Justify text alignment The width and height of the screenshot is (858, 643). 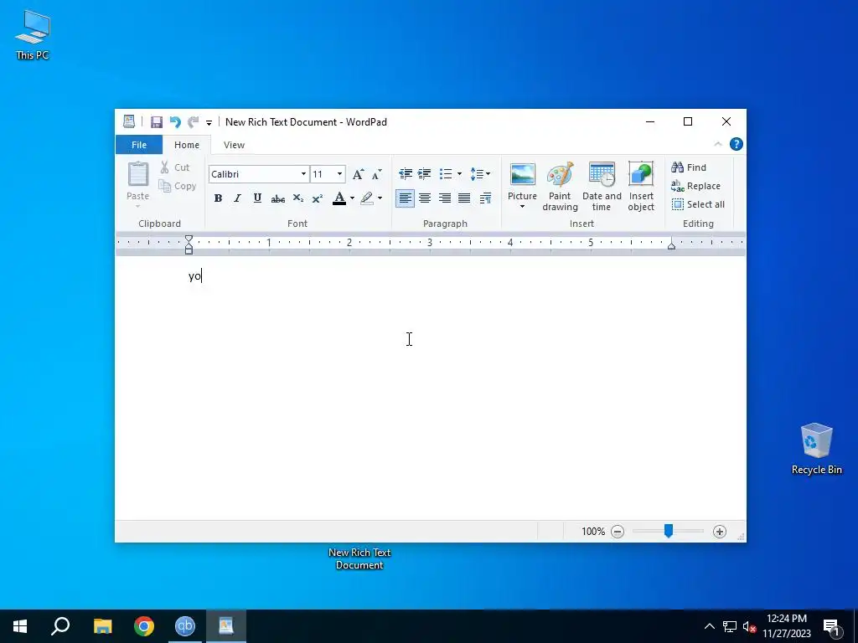pos(464,198)
